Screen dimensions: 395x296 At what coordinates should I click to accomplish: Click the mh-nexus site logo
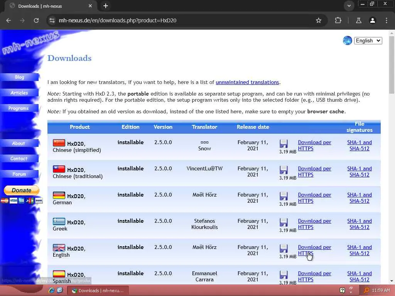coord(30,42)
